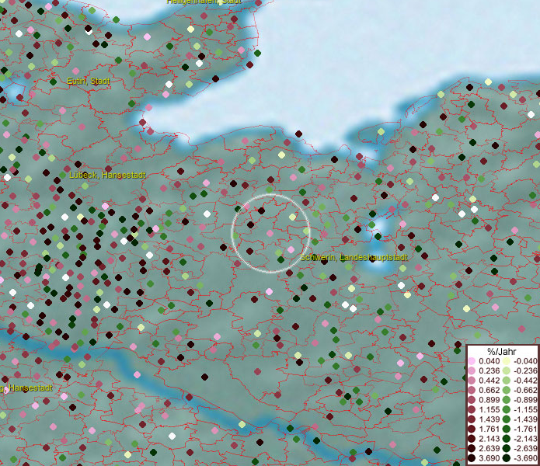
Task: Click the 0.662 legend color dot
Action: 472,391
